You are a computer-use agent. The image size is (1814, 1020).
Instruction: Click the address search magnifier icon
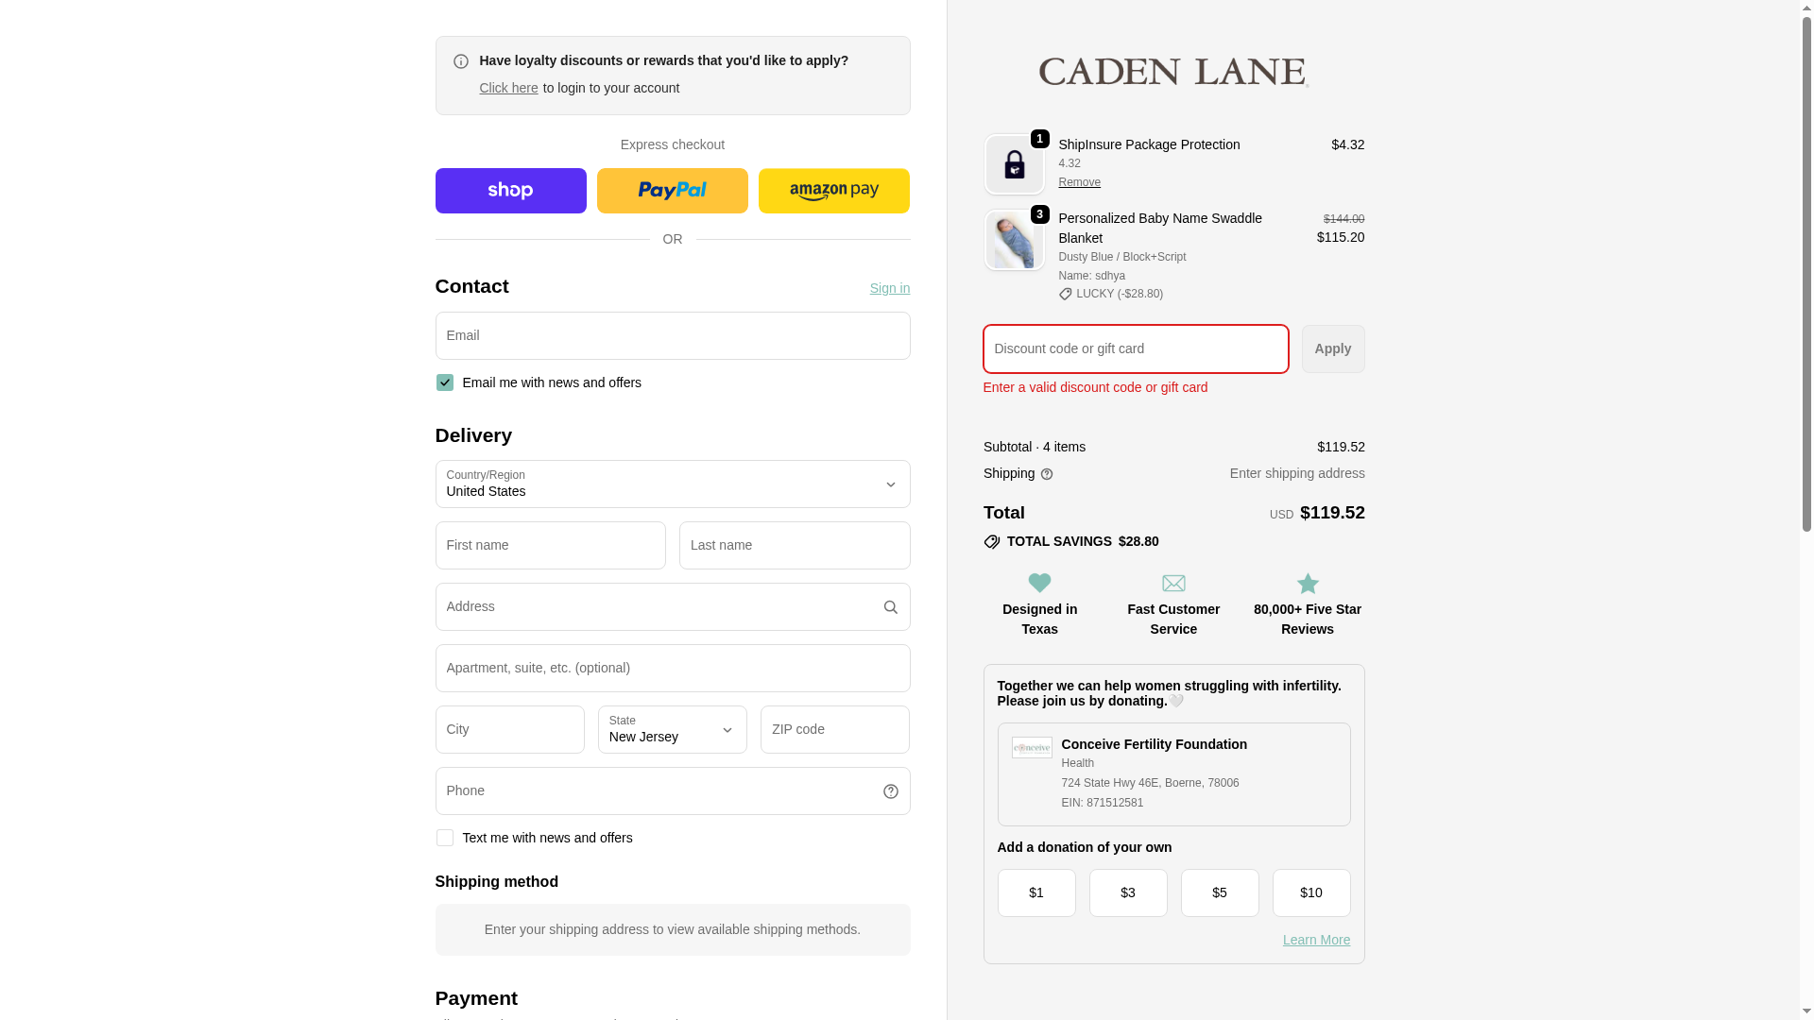click(x=890, y=607)
